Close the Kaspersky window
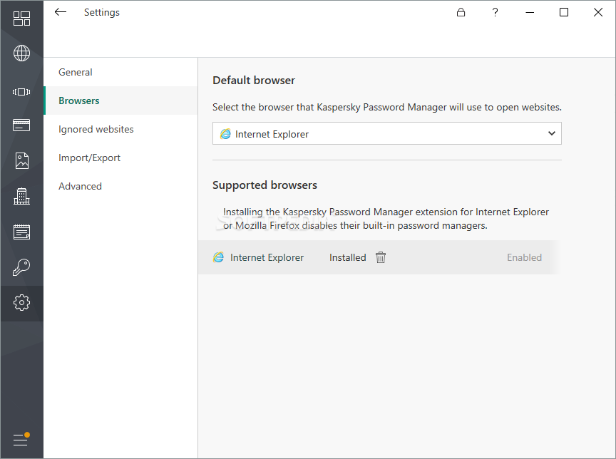This screenshot has height=459, width=616. 598,13
